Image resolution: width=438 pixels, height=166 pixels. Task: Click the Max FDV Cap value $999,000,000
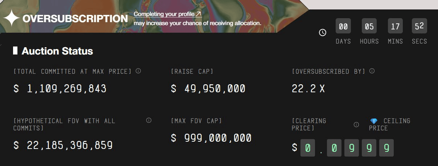(x=211, y=138)
